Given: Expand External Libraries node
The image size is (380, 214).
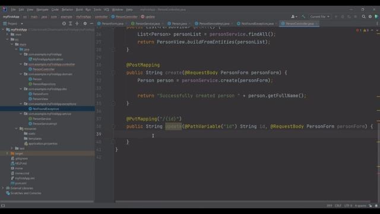Looking at the screenshot, I should point(3,188).
